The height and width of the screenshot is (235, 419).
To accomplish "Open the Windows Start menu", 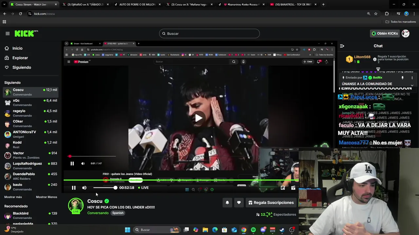I will click(x=127, y=230).
